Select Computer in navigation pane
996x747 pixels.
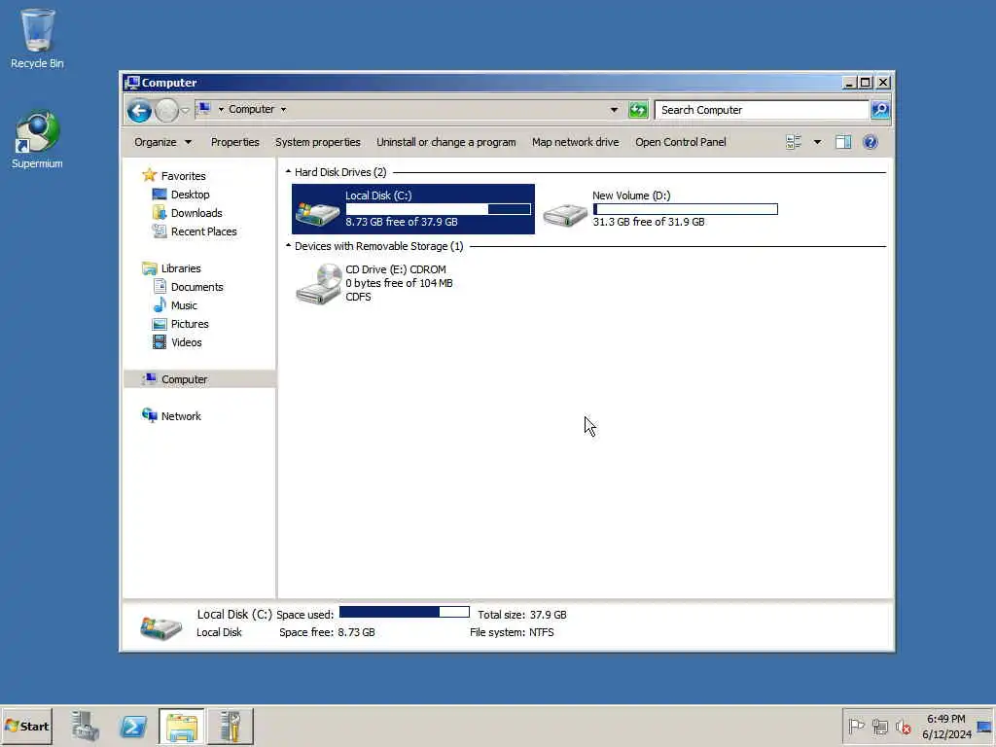click(x=184, y=379)
